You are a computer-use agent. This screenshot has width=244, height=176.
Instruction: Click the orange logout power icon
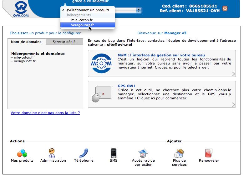tap(225, 8)
